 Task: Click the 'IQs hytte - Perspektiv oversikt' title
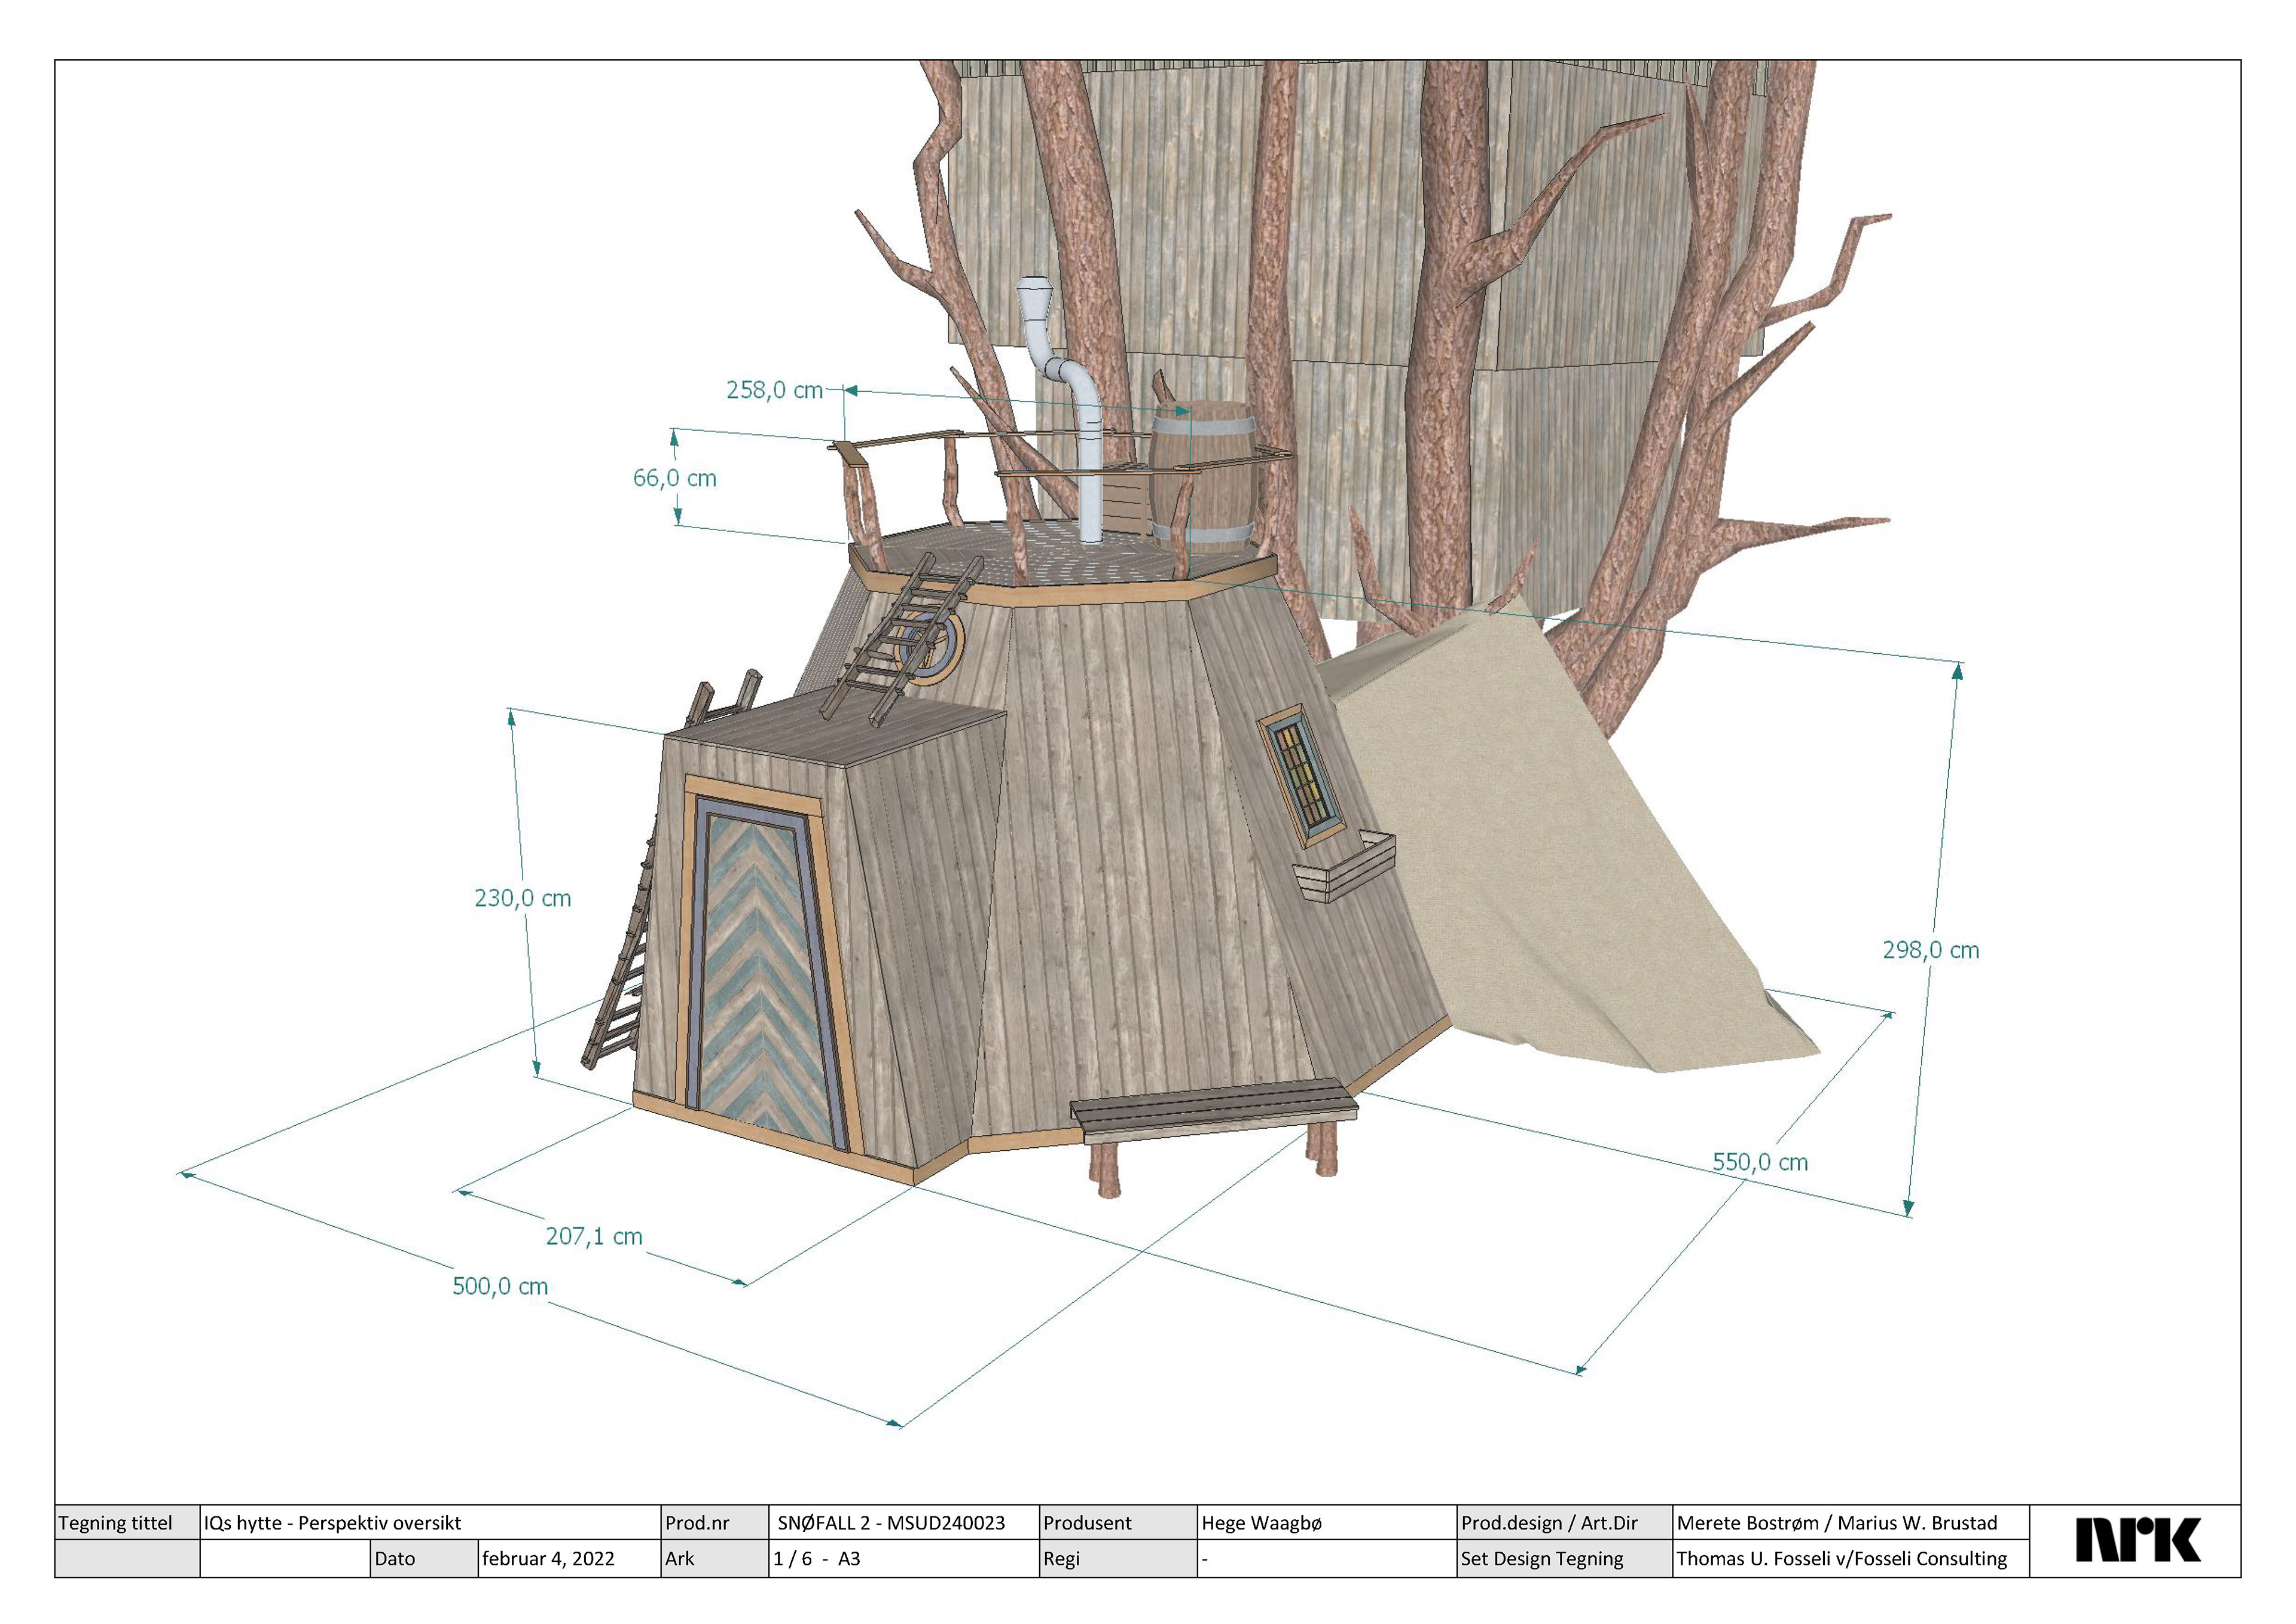[x=332, y=1523]
